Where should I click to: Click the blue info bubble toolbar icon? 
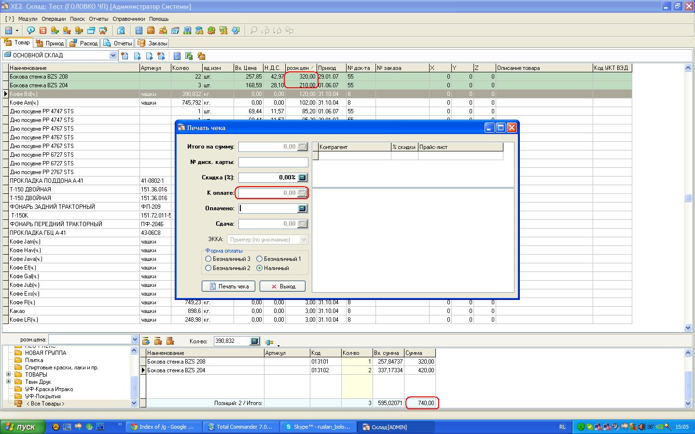click(31, 30)
